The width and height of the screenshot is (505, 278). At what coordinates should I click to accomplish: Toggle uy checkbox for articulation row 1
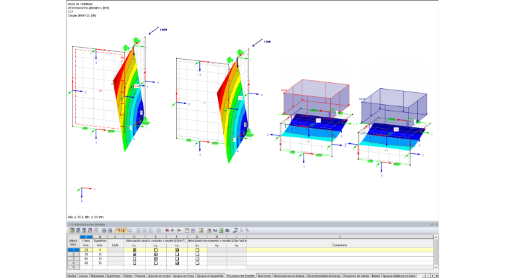pyautogui.click(x=155, y=250)
